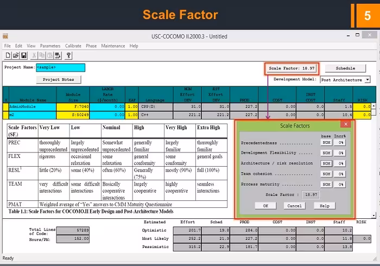Image resolution: width=380 pixels, height=266 pixels.
Task: Toggle the Precedentedness NOM base rating
Action: point(326,143)
